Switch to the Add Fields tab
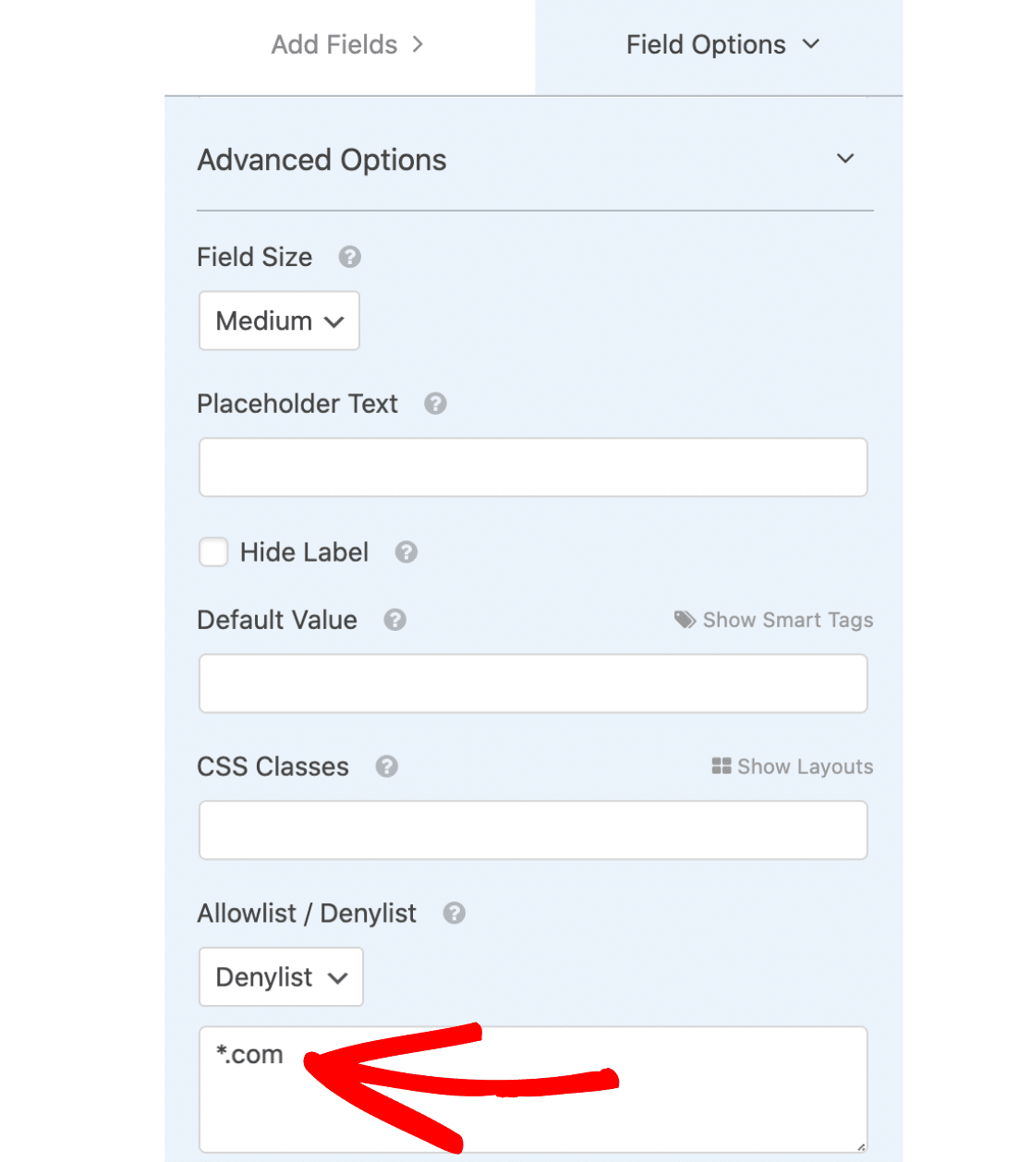This screenshot has width=1031, height=1162. coord(349,45)
